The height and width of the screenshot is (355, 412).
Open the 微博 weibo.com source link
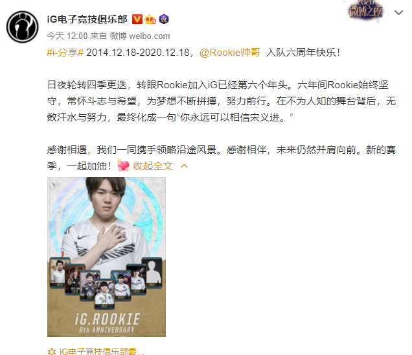pos(139,36)
